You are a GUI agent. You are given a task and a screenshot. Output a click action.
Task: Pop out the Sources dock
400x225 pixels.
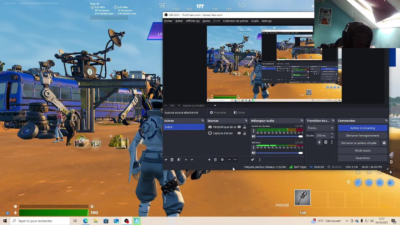(246, 121)
